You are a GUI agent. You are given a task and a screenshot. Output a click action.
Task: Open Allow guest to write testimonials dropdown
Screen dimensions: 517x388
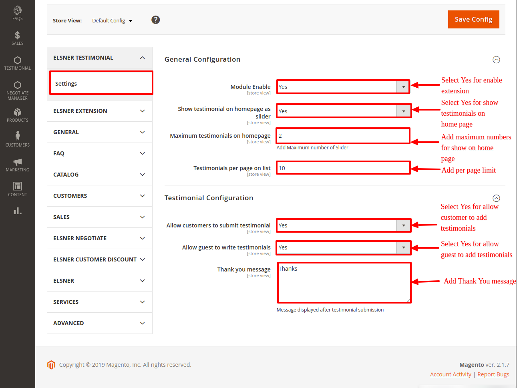[x=344, y=247]
